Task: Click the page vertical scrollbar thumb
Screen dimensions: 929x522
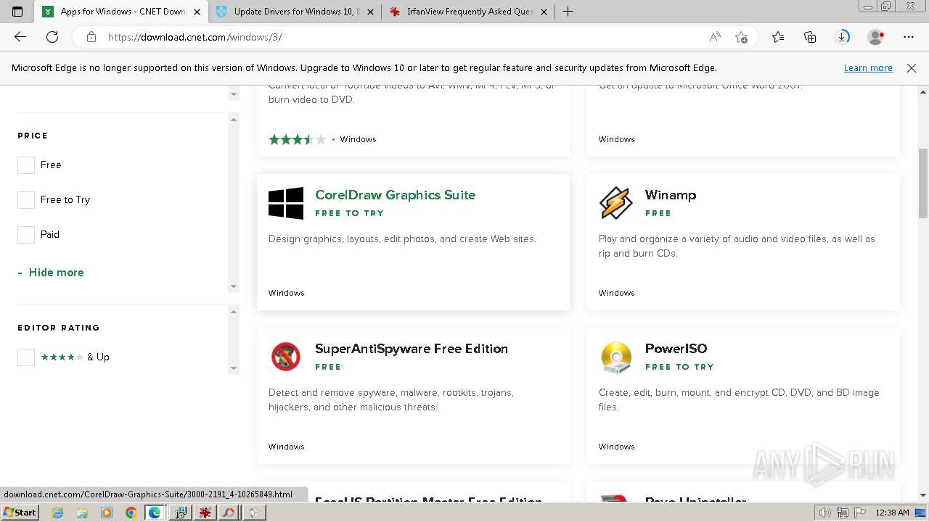Action: [923, 183]
